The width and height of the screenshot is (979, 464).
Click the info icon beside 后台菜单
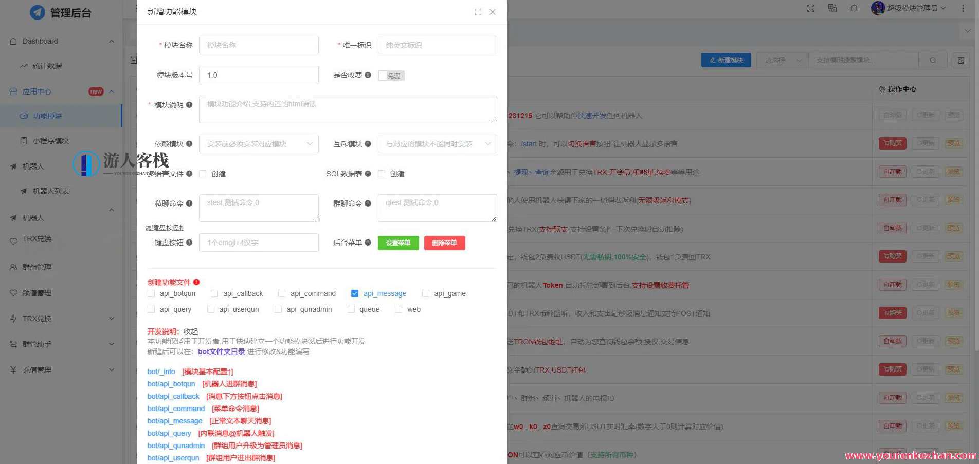[x=368, y=243]
